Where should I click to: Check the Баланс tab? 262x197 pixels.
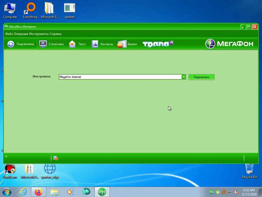(x=127, y=44)
